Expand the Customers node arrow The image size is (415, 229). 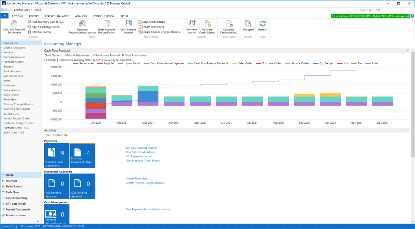(2, 85)
